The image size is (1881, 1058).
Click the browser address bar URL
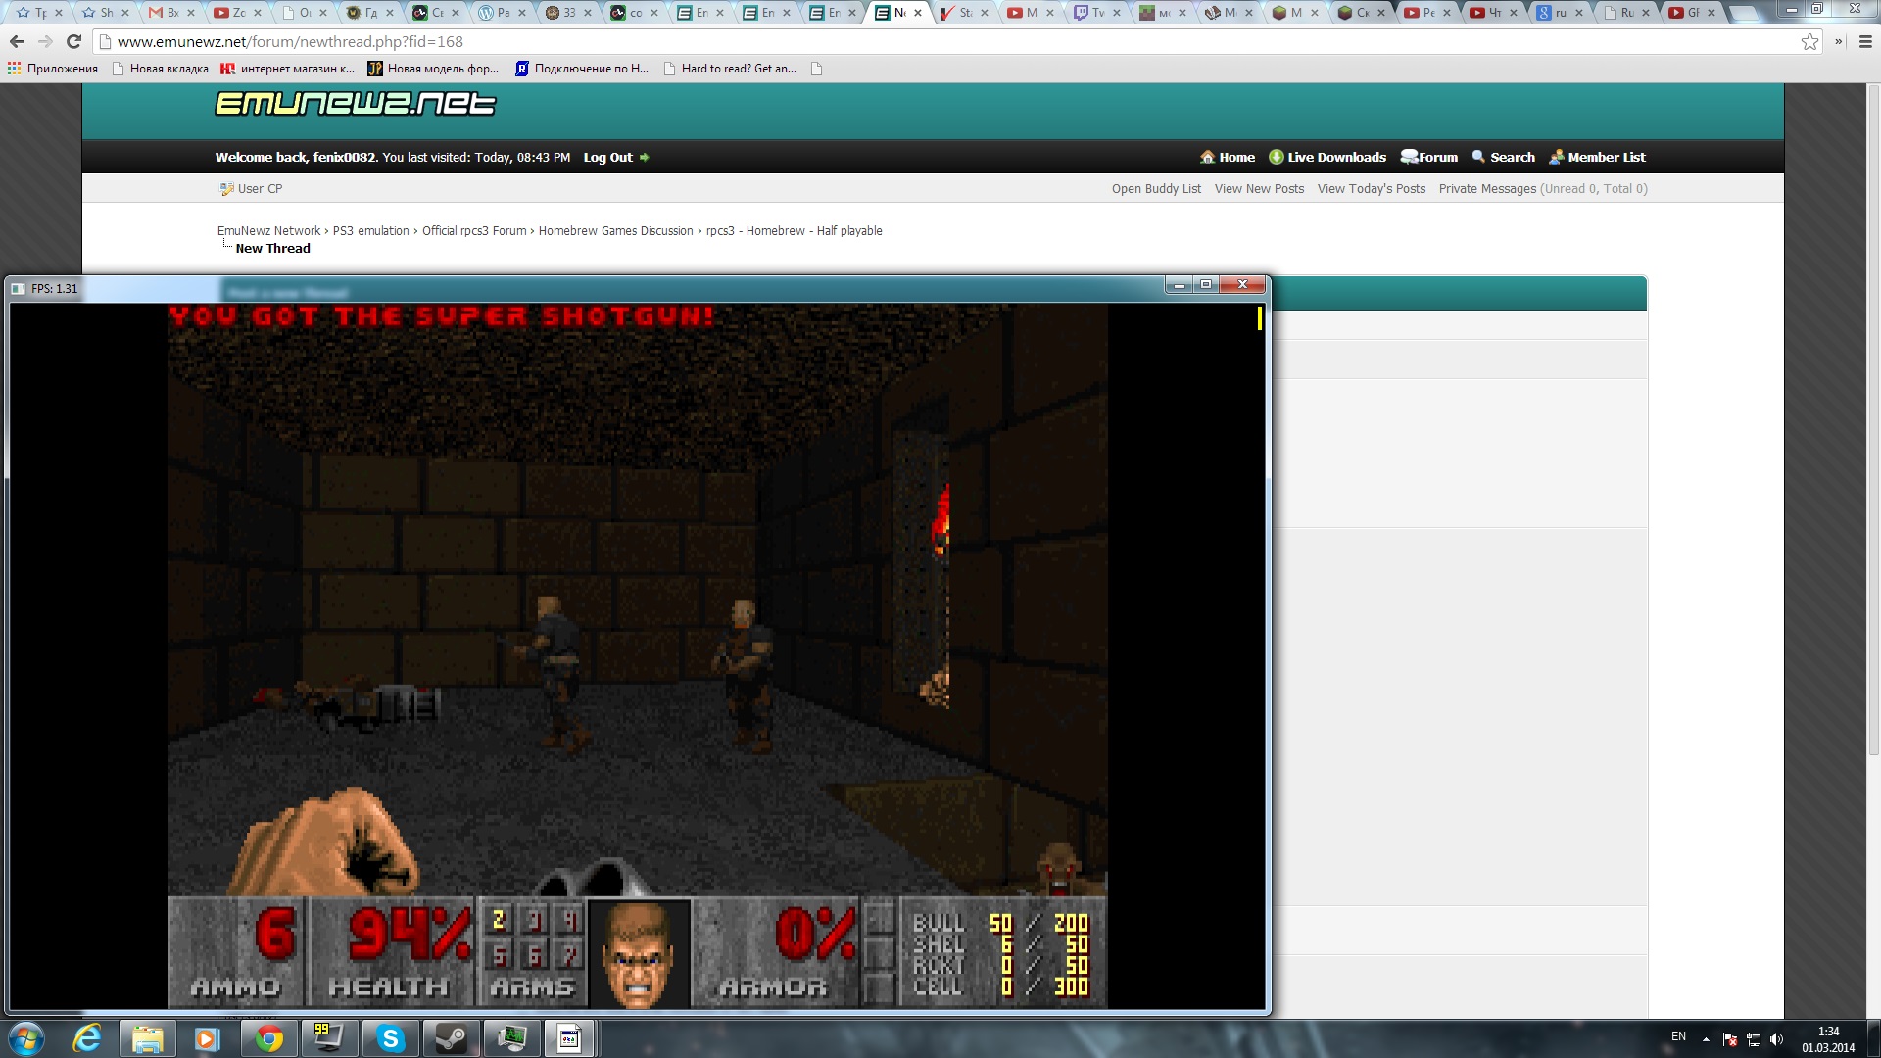[x=290, y=42]
